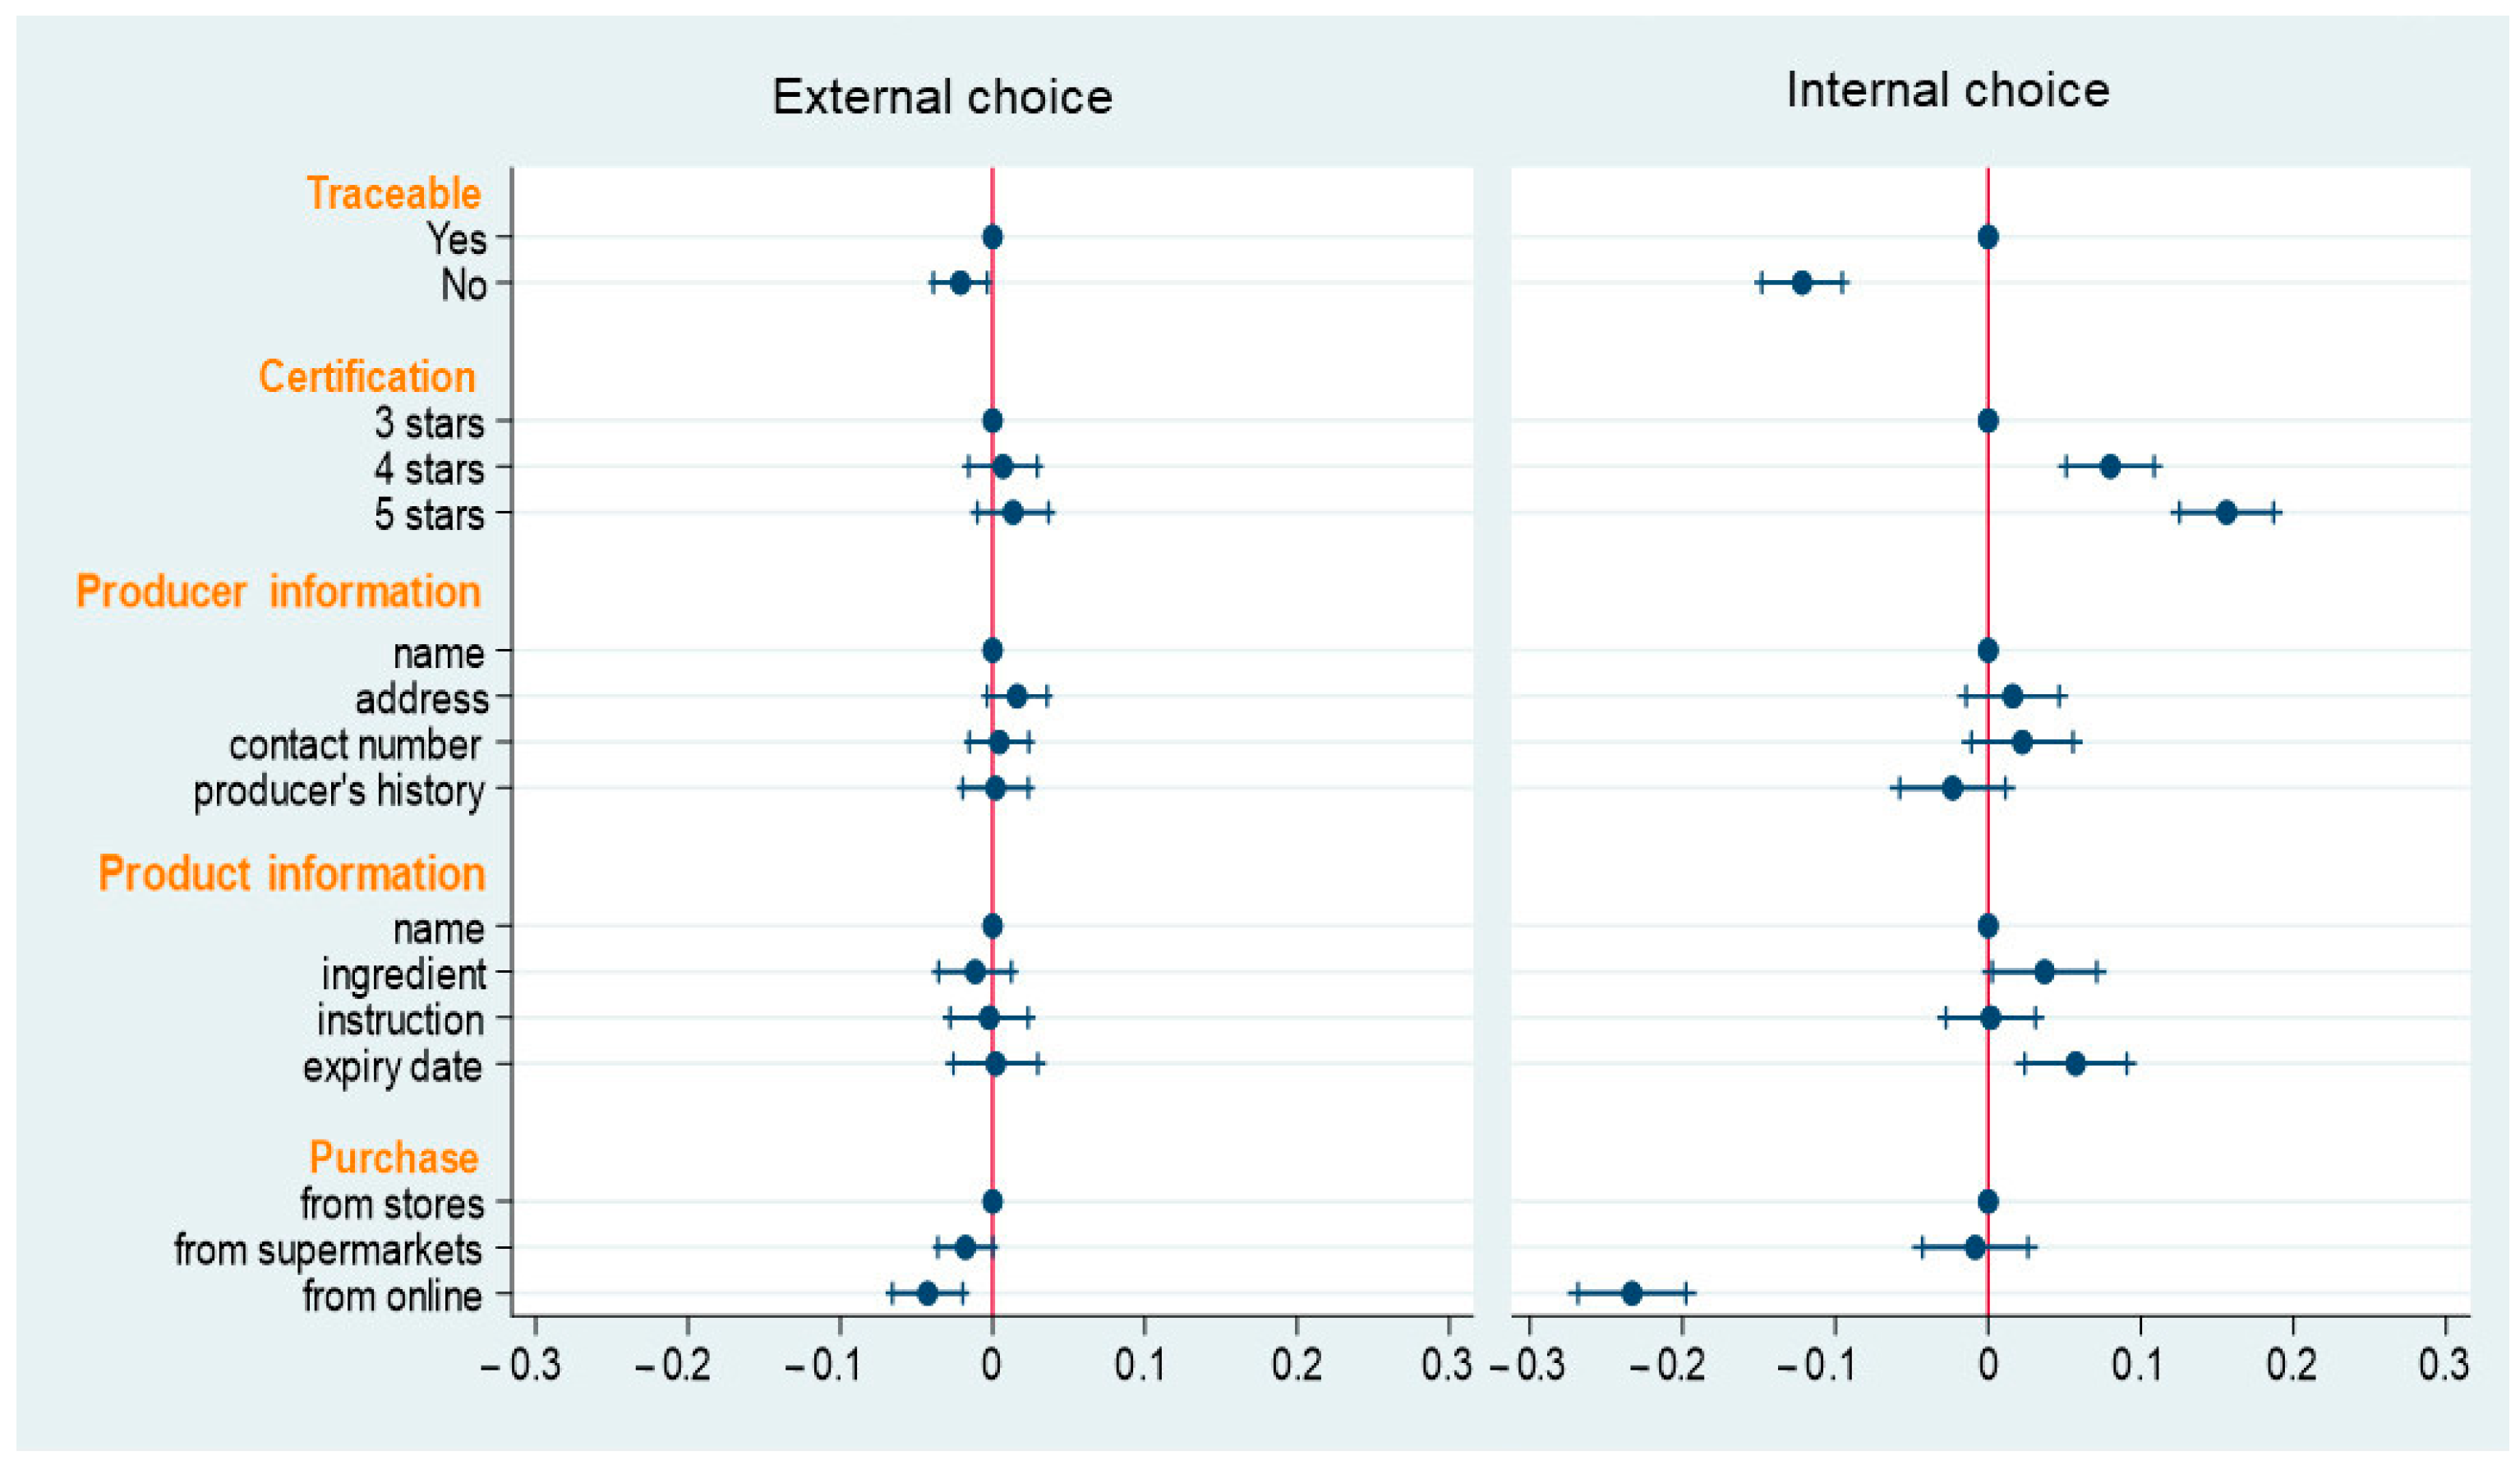Click the "Producer information" group heading
Viewport: 2520px width, 1469px height.
(278, 591)
